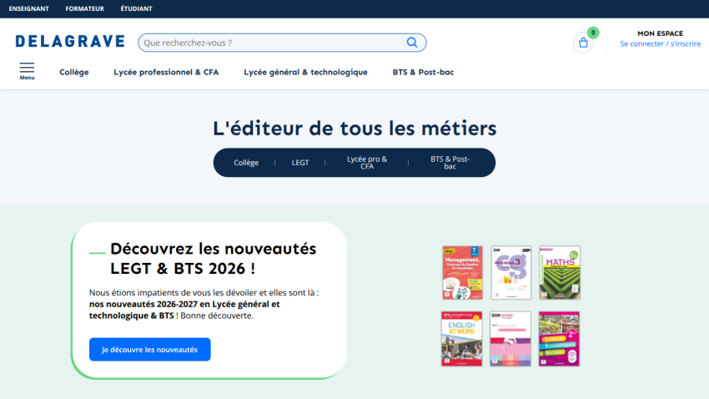Screen dimensions: 709x399
Task: Open the Management Sciences de Gestion book cover
Action: click(x=462, y=273)
